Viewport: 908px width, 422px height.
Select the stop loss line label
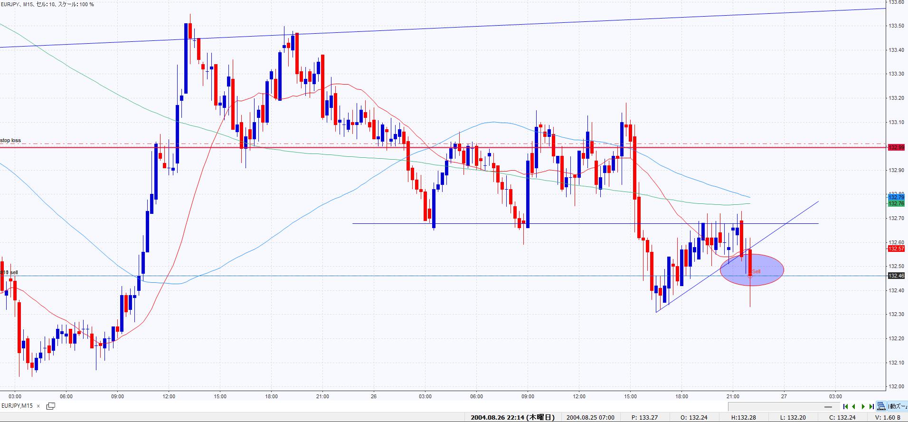coord(10,141)
